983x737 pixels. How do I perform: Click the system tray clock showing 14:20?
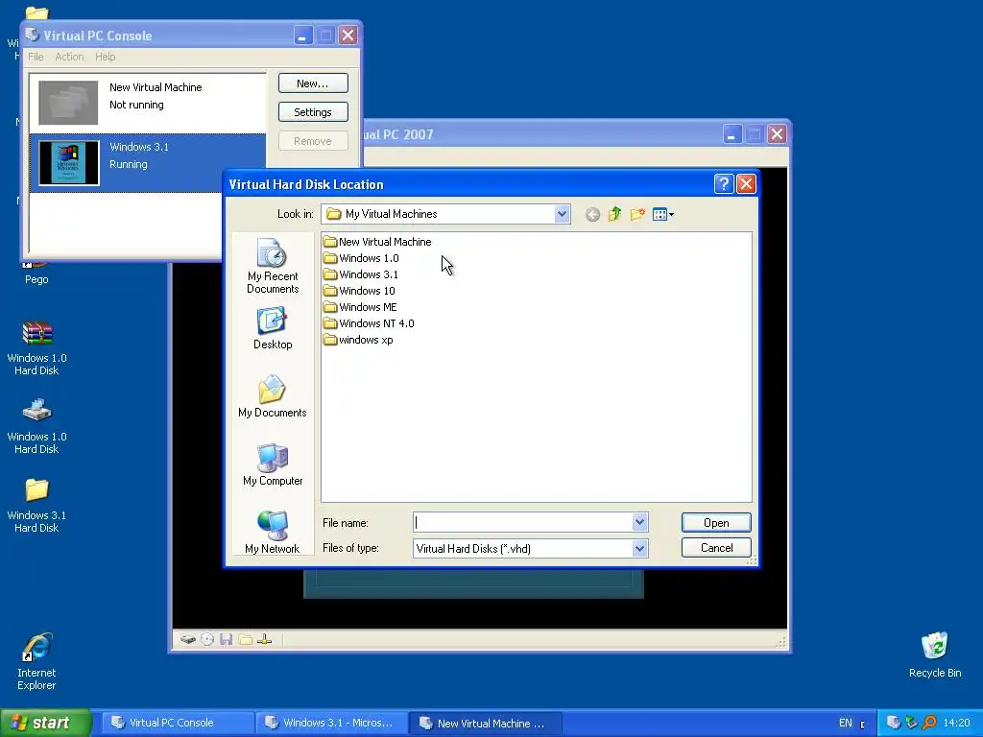[x=957, y=724]
